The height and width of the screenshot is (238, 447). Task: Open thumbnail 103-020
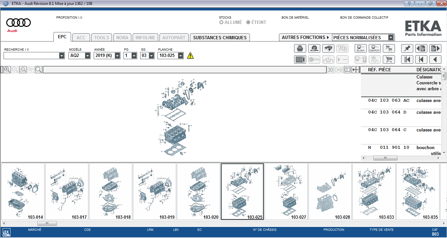198,192
